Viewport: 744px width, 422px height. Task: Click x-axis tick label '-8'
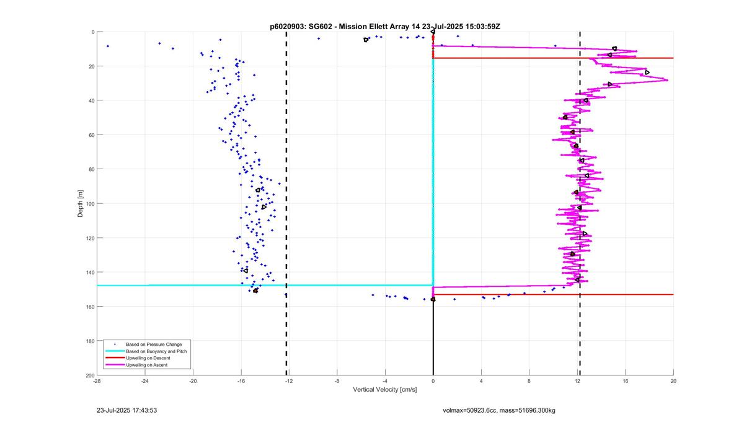click(x=337, y=382)
